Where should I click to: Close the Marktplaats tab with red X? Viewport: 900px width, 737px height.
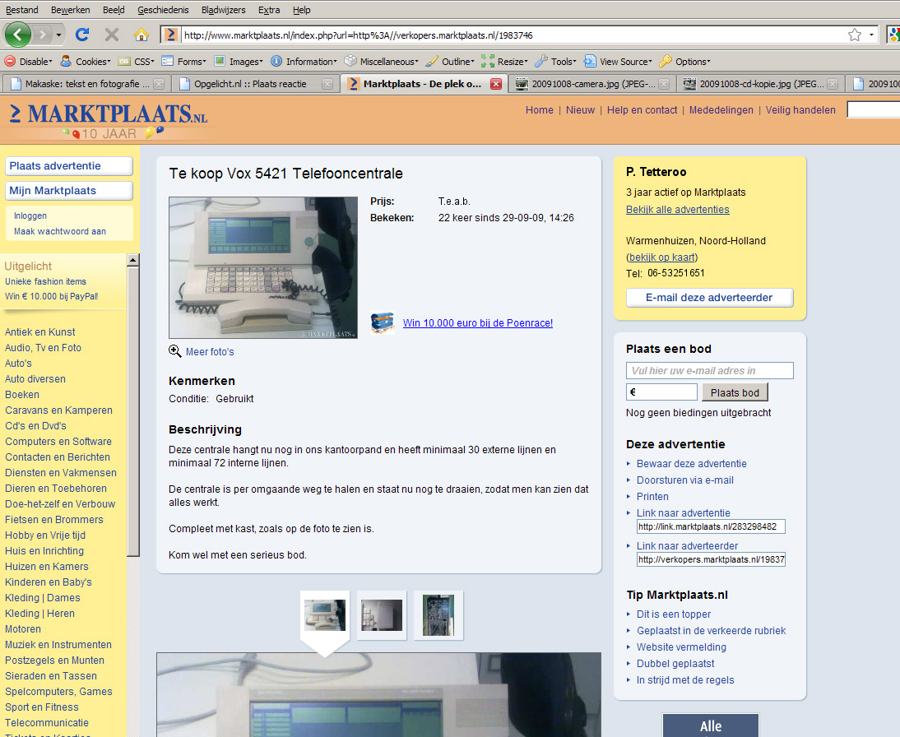(495, 84)
